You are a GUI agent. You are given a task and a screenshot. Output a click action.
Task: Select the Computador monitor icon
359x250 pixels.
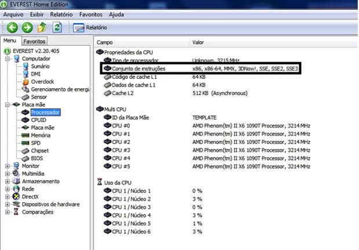16,59
